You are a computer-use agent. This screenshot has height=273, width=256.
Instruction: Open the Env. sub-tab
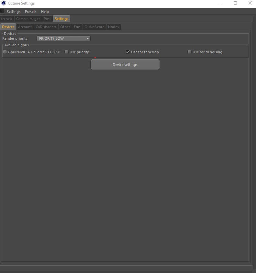[77, 27]
